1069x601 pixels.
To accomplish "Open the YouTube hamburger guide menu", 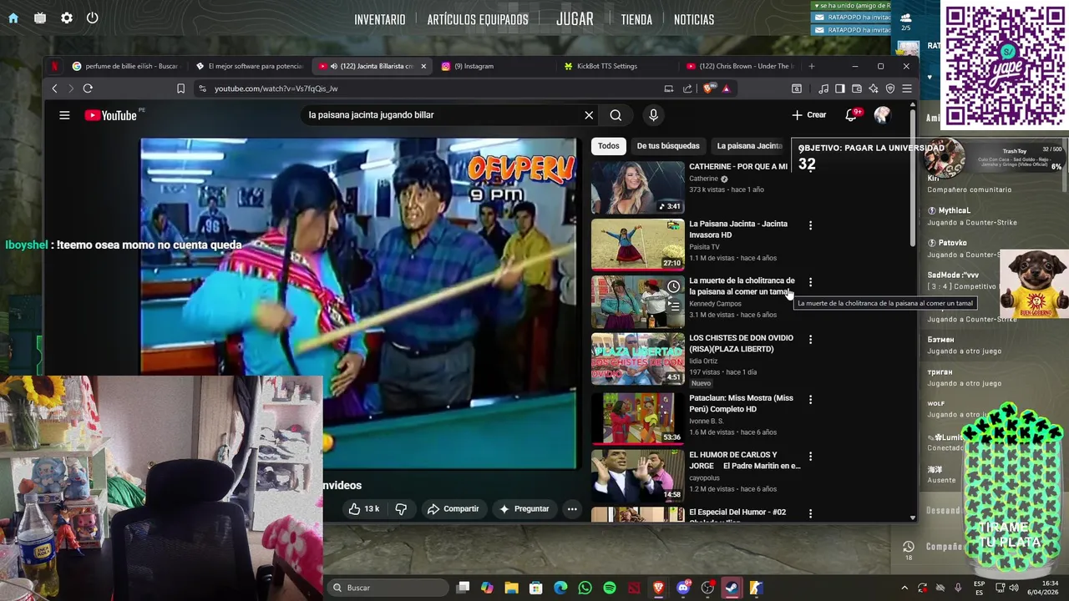I will tap(64, 115).
